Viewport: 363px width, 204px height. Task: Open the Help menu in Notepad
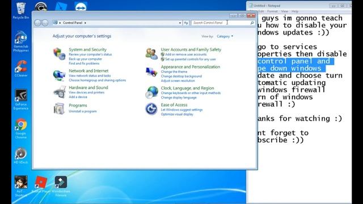(295, 11)
